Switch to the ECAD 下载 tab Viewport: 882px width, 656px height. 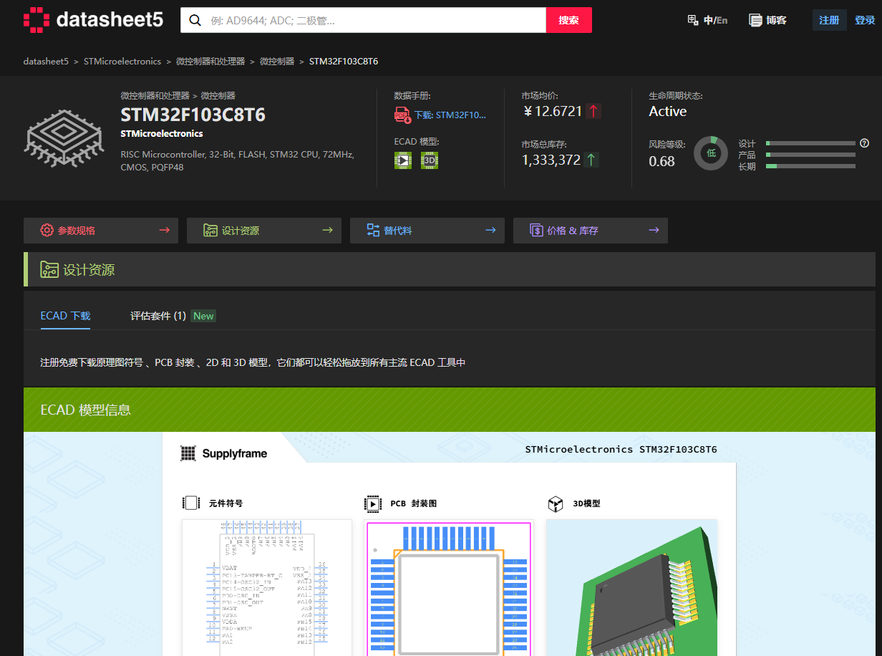point(65,316)
